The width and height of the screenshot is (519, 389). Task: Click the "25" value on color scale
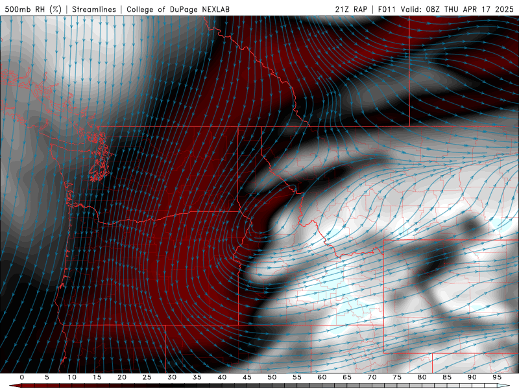(x=147, y=377)
